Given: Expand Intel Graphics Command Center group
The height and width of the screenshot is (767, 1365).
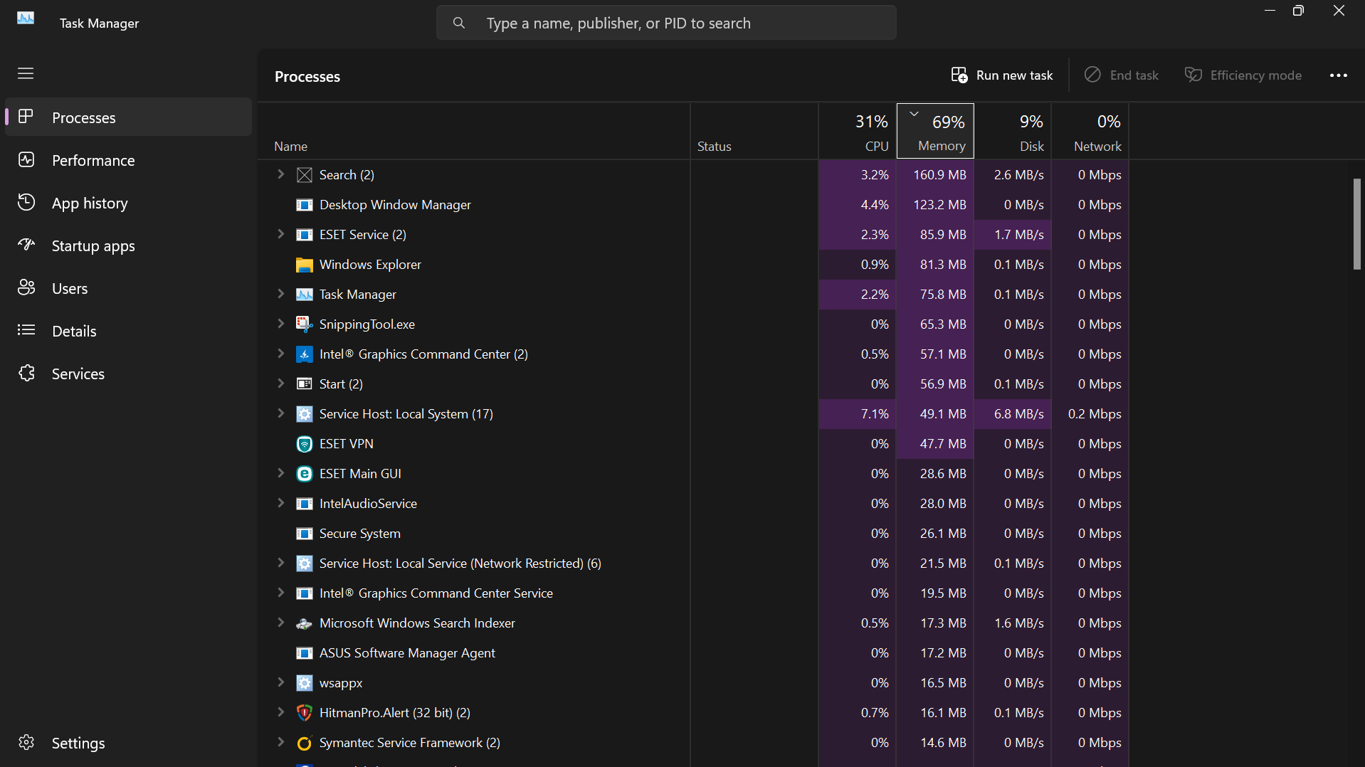Looking at the screenshot, I should (x=280, y=354).
